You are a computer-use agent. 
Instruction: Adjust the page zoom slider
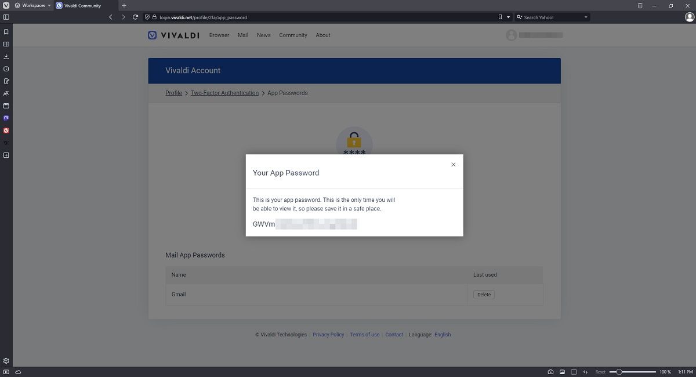632,372
